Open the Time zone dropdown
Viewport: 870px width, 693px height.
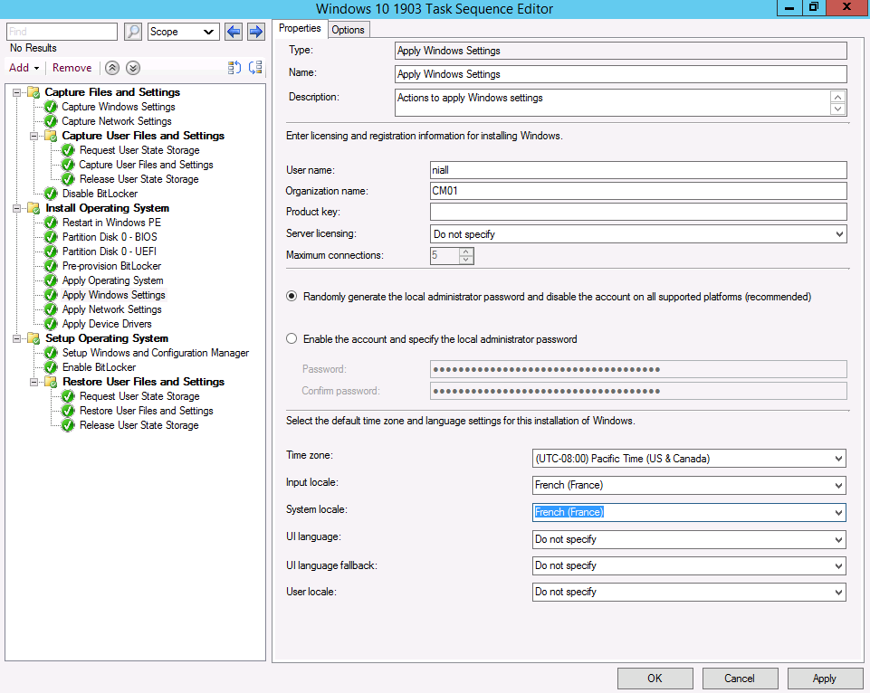click(689, 459)
